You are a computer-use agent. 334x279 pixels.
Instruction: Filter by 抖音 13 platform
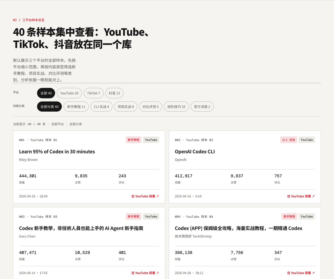click(x=114, y=93)
